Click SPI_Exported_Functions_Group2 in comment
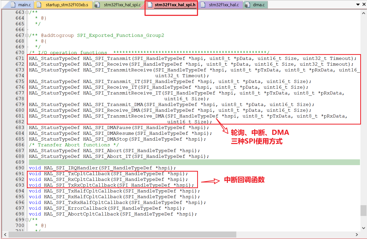 coord(121,35)
